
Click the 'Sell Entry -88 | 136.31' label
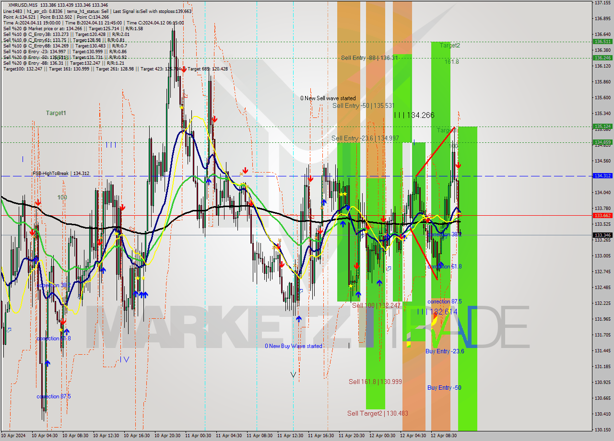coord(369,58)
